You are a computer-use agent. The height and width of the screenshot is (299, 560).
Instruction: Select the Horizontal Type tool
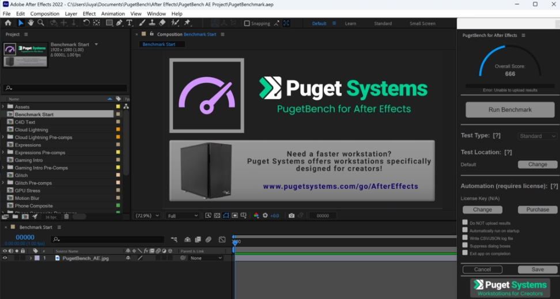click(129, 23)
